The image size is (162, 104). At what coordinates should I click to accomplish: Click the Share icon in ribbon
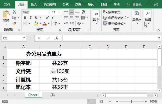click(156, 4)
